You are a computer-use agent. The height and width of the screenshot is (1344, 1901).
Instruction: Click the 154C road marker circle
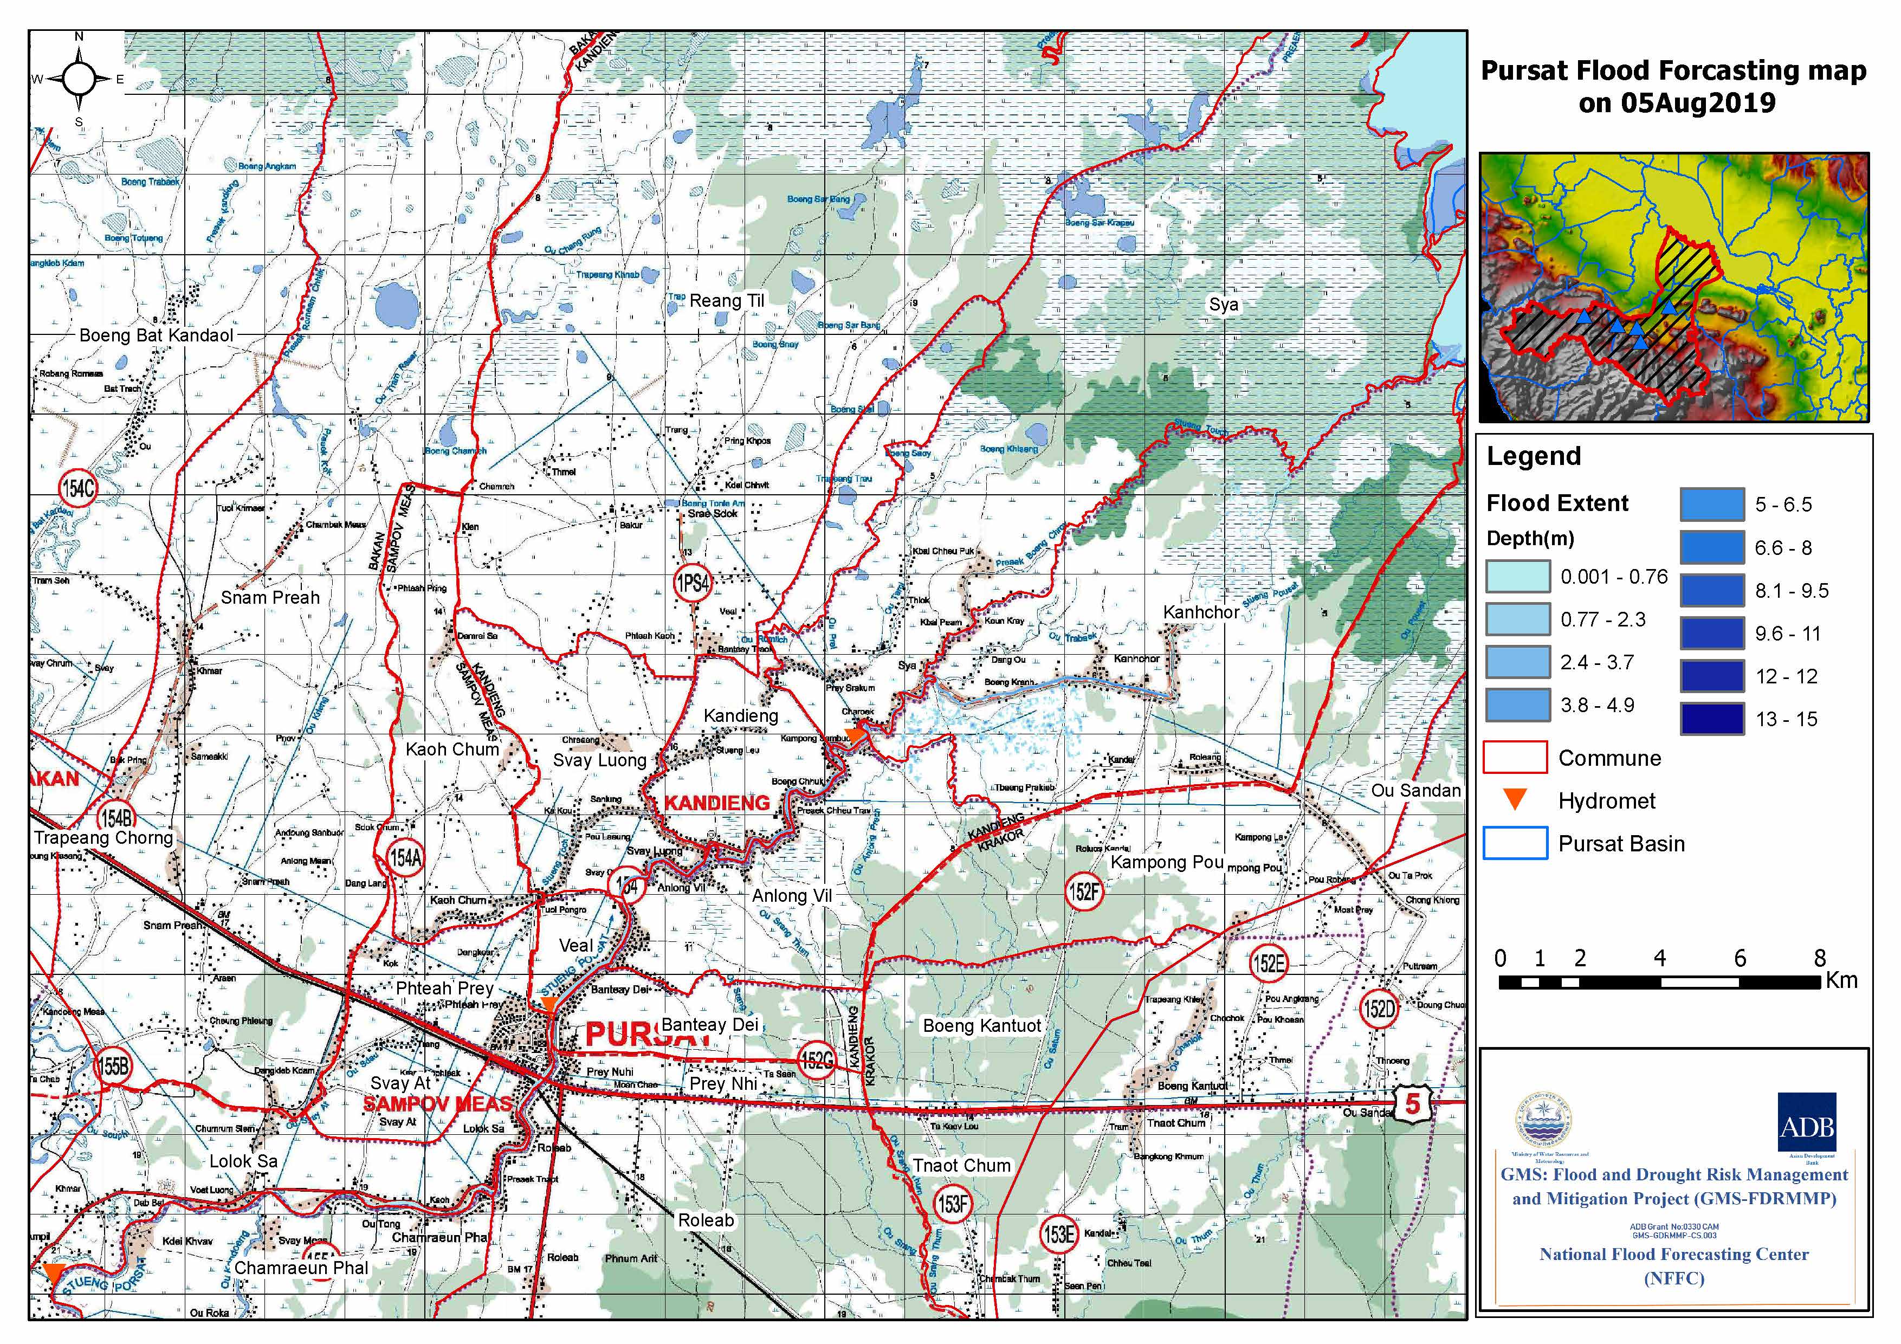78,488
